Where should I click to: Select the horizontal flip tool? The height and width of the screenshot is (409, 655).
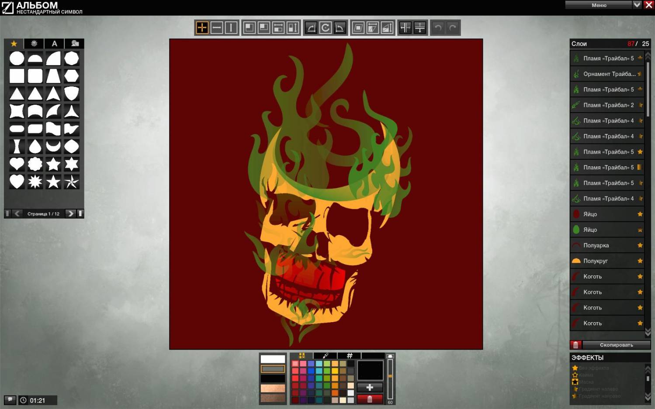click(x=405, y=28)
